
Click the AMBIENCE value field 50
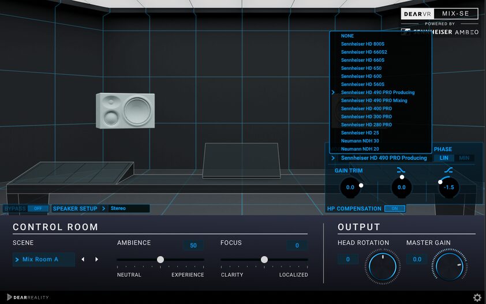[x=193, y=245]
